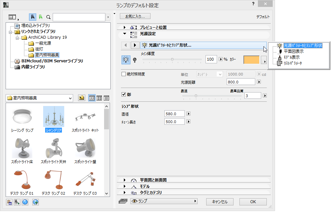Select the green favorites view icon
Viewport: 331px width, 212px height.
click(41, 17)
